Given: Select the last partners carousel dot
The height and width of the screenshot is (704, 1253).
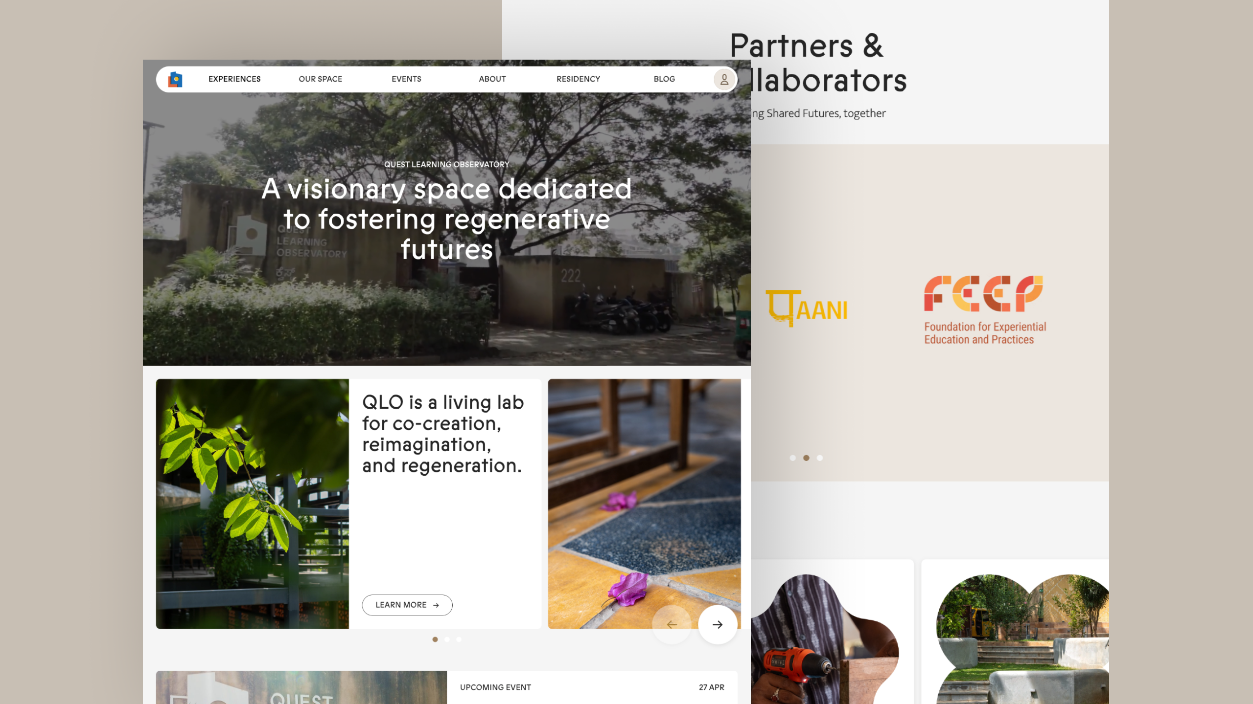Looking at the screenshot, I should 820,458.
